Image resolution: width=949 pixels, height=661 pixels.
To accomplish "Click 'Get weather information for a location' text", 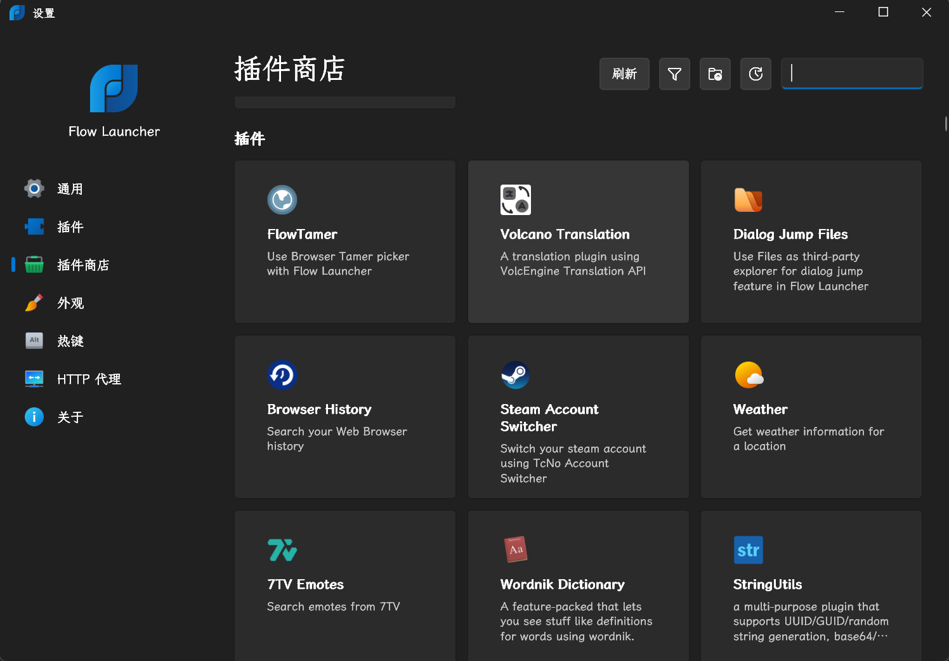I will (x=808, y=438).
